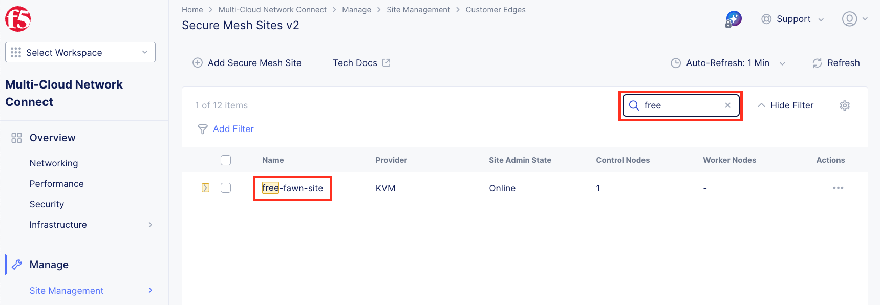Open the Tech Docs link

[x=355, y=63]
